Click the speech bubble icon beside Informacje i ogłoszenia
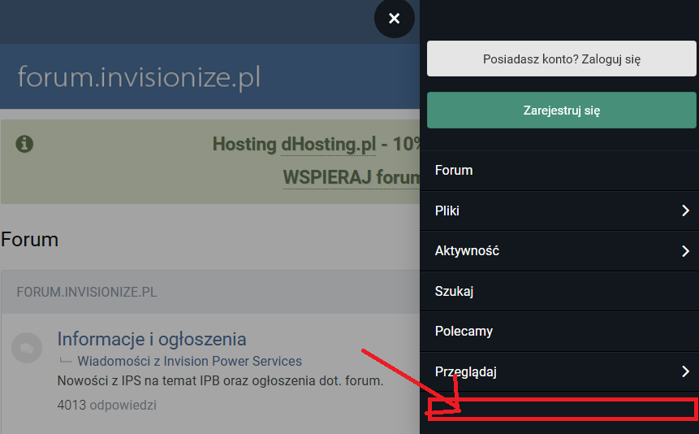 pos(27,348)
